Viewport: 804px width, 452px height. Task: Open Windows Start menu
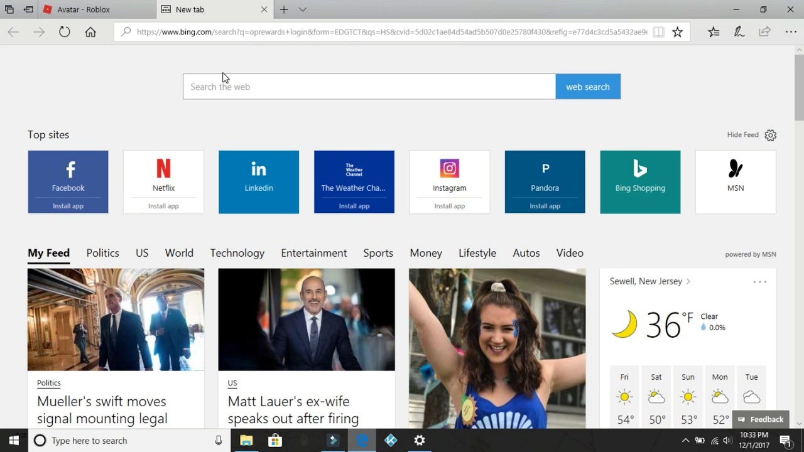[14, 441]
